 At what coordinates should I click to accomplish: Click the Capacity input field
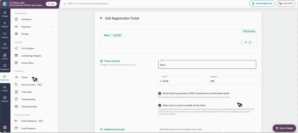pyautogui.click(x=232, y=81)
